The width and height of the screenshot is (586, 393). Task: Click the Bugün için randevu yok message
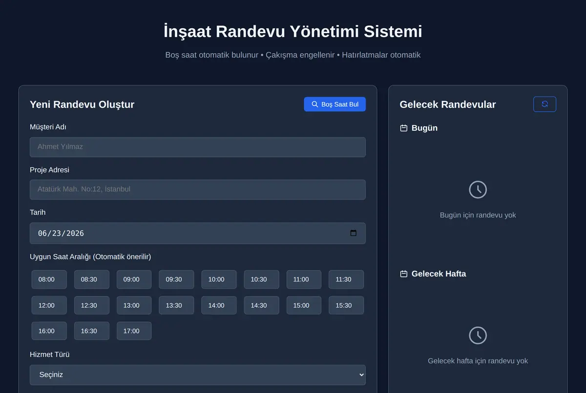478,215
